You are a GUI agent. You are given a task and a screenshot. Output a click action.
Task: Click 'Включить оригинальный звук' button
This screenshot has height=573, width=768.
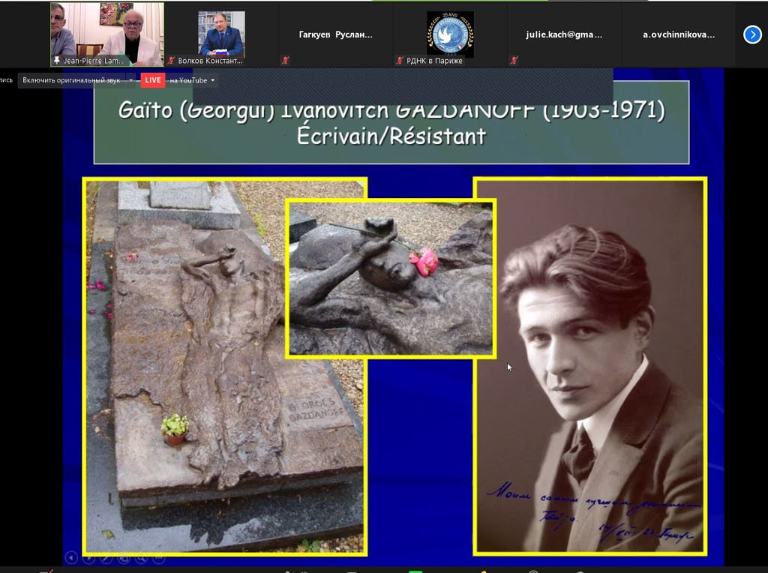tap(71, 80)
